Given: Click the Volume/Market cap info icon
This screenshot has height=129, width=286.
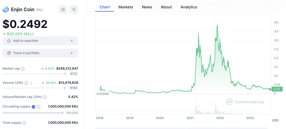Looking at the screenshot, I should click(45, 97).
